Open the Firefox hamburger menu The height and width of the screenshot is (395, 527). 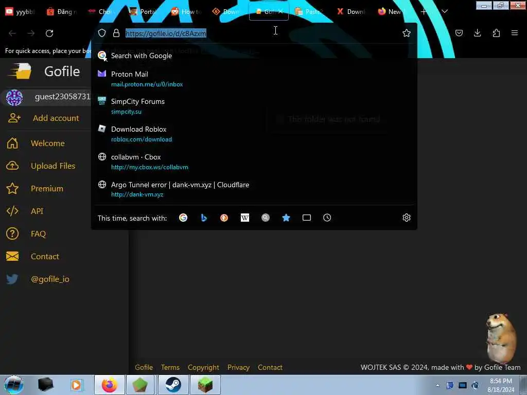coord(515,33)
